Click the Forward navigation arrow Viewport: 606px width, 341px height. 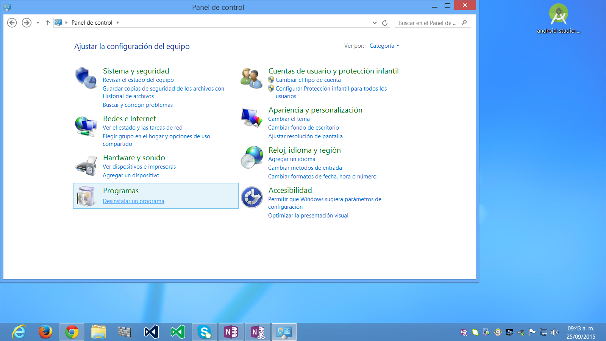[27, 23]
